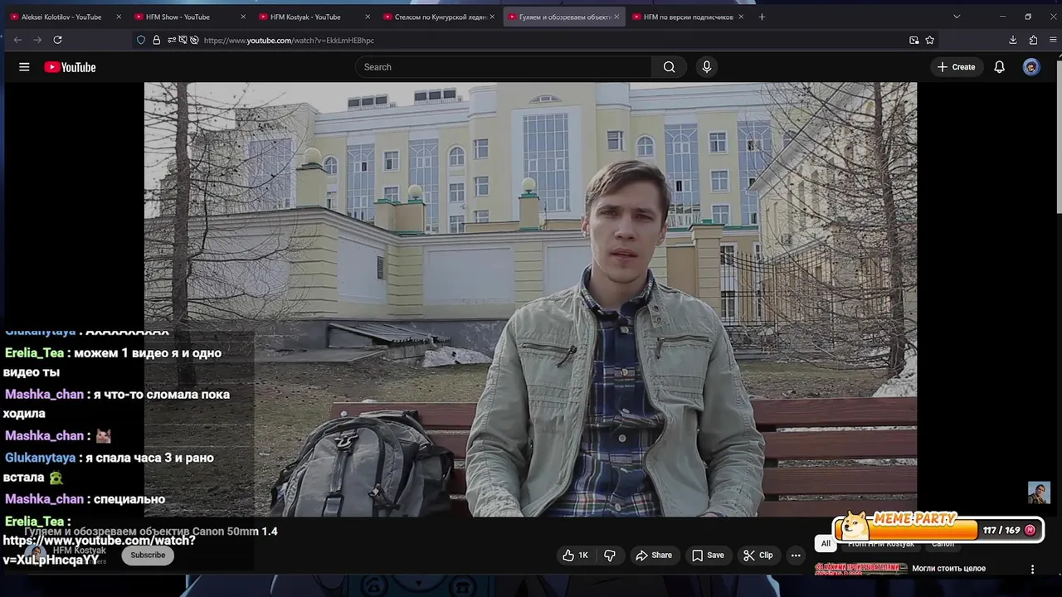The image size is (1062, 597).
Task: Click the Clip button
Action: point(758,556)
